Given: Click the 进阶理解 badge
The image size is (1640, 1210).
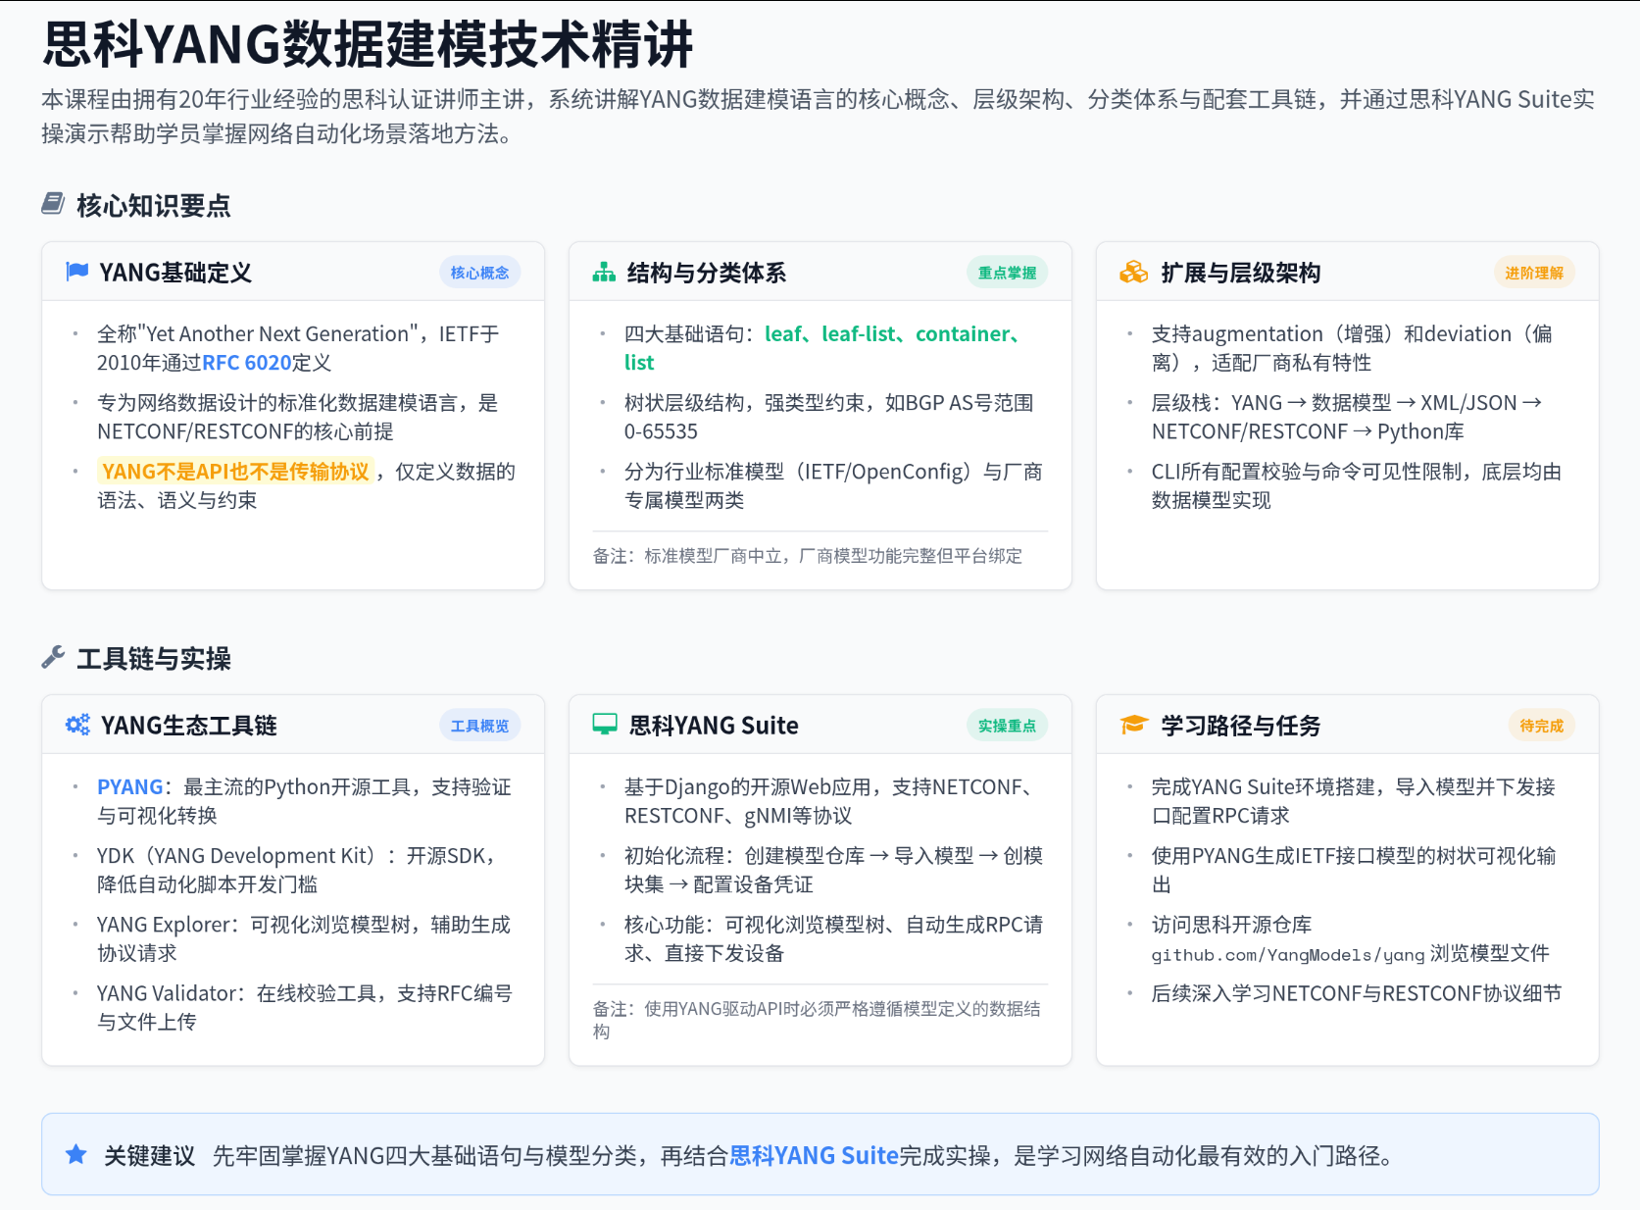Looking at the screenshot, I should [x=1534, y=273].
